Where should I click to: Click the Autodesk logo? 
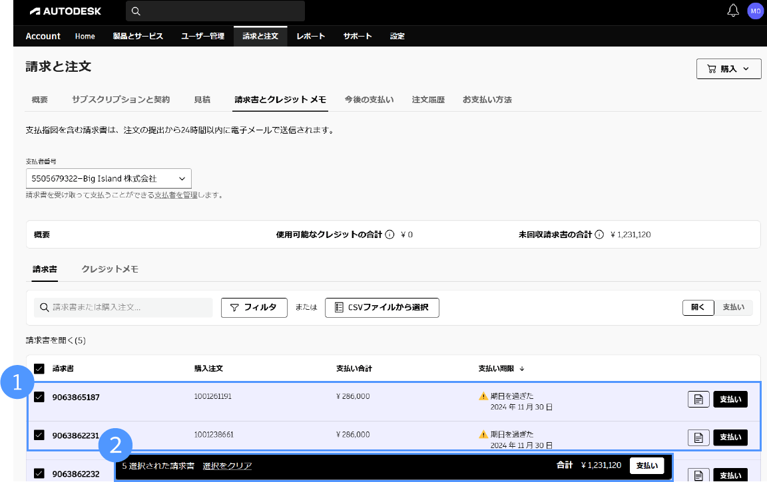pyautogui.click(x=63, y=11)
